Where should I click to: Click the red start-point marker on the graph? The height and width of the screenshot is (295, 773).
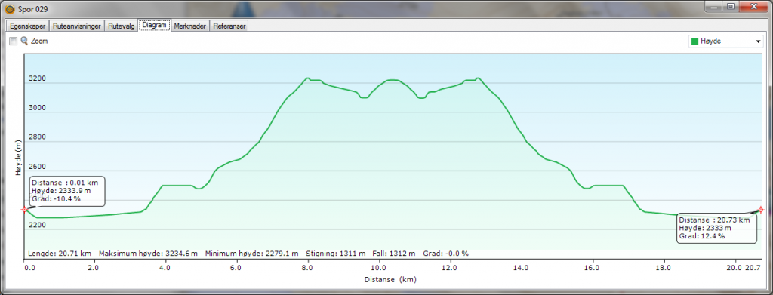(24, 210)
